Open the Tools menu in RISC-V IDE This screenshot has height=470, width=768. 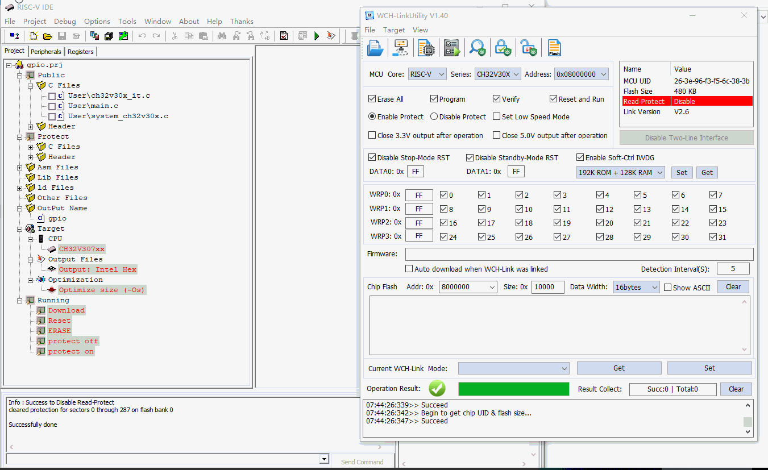127,21
